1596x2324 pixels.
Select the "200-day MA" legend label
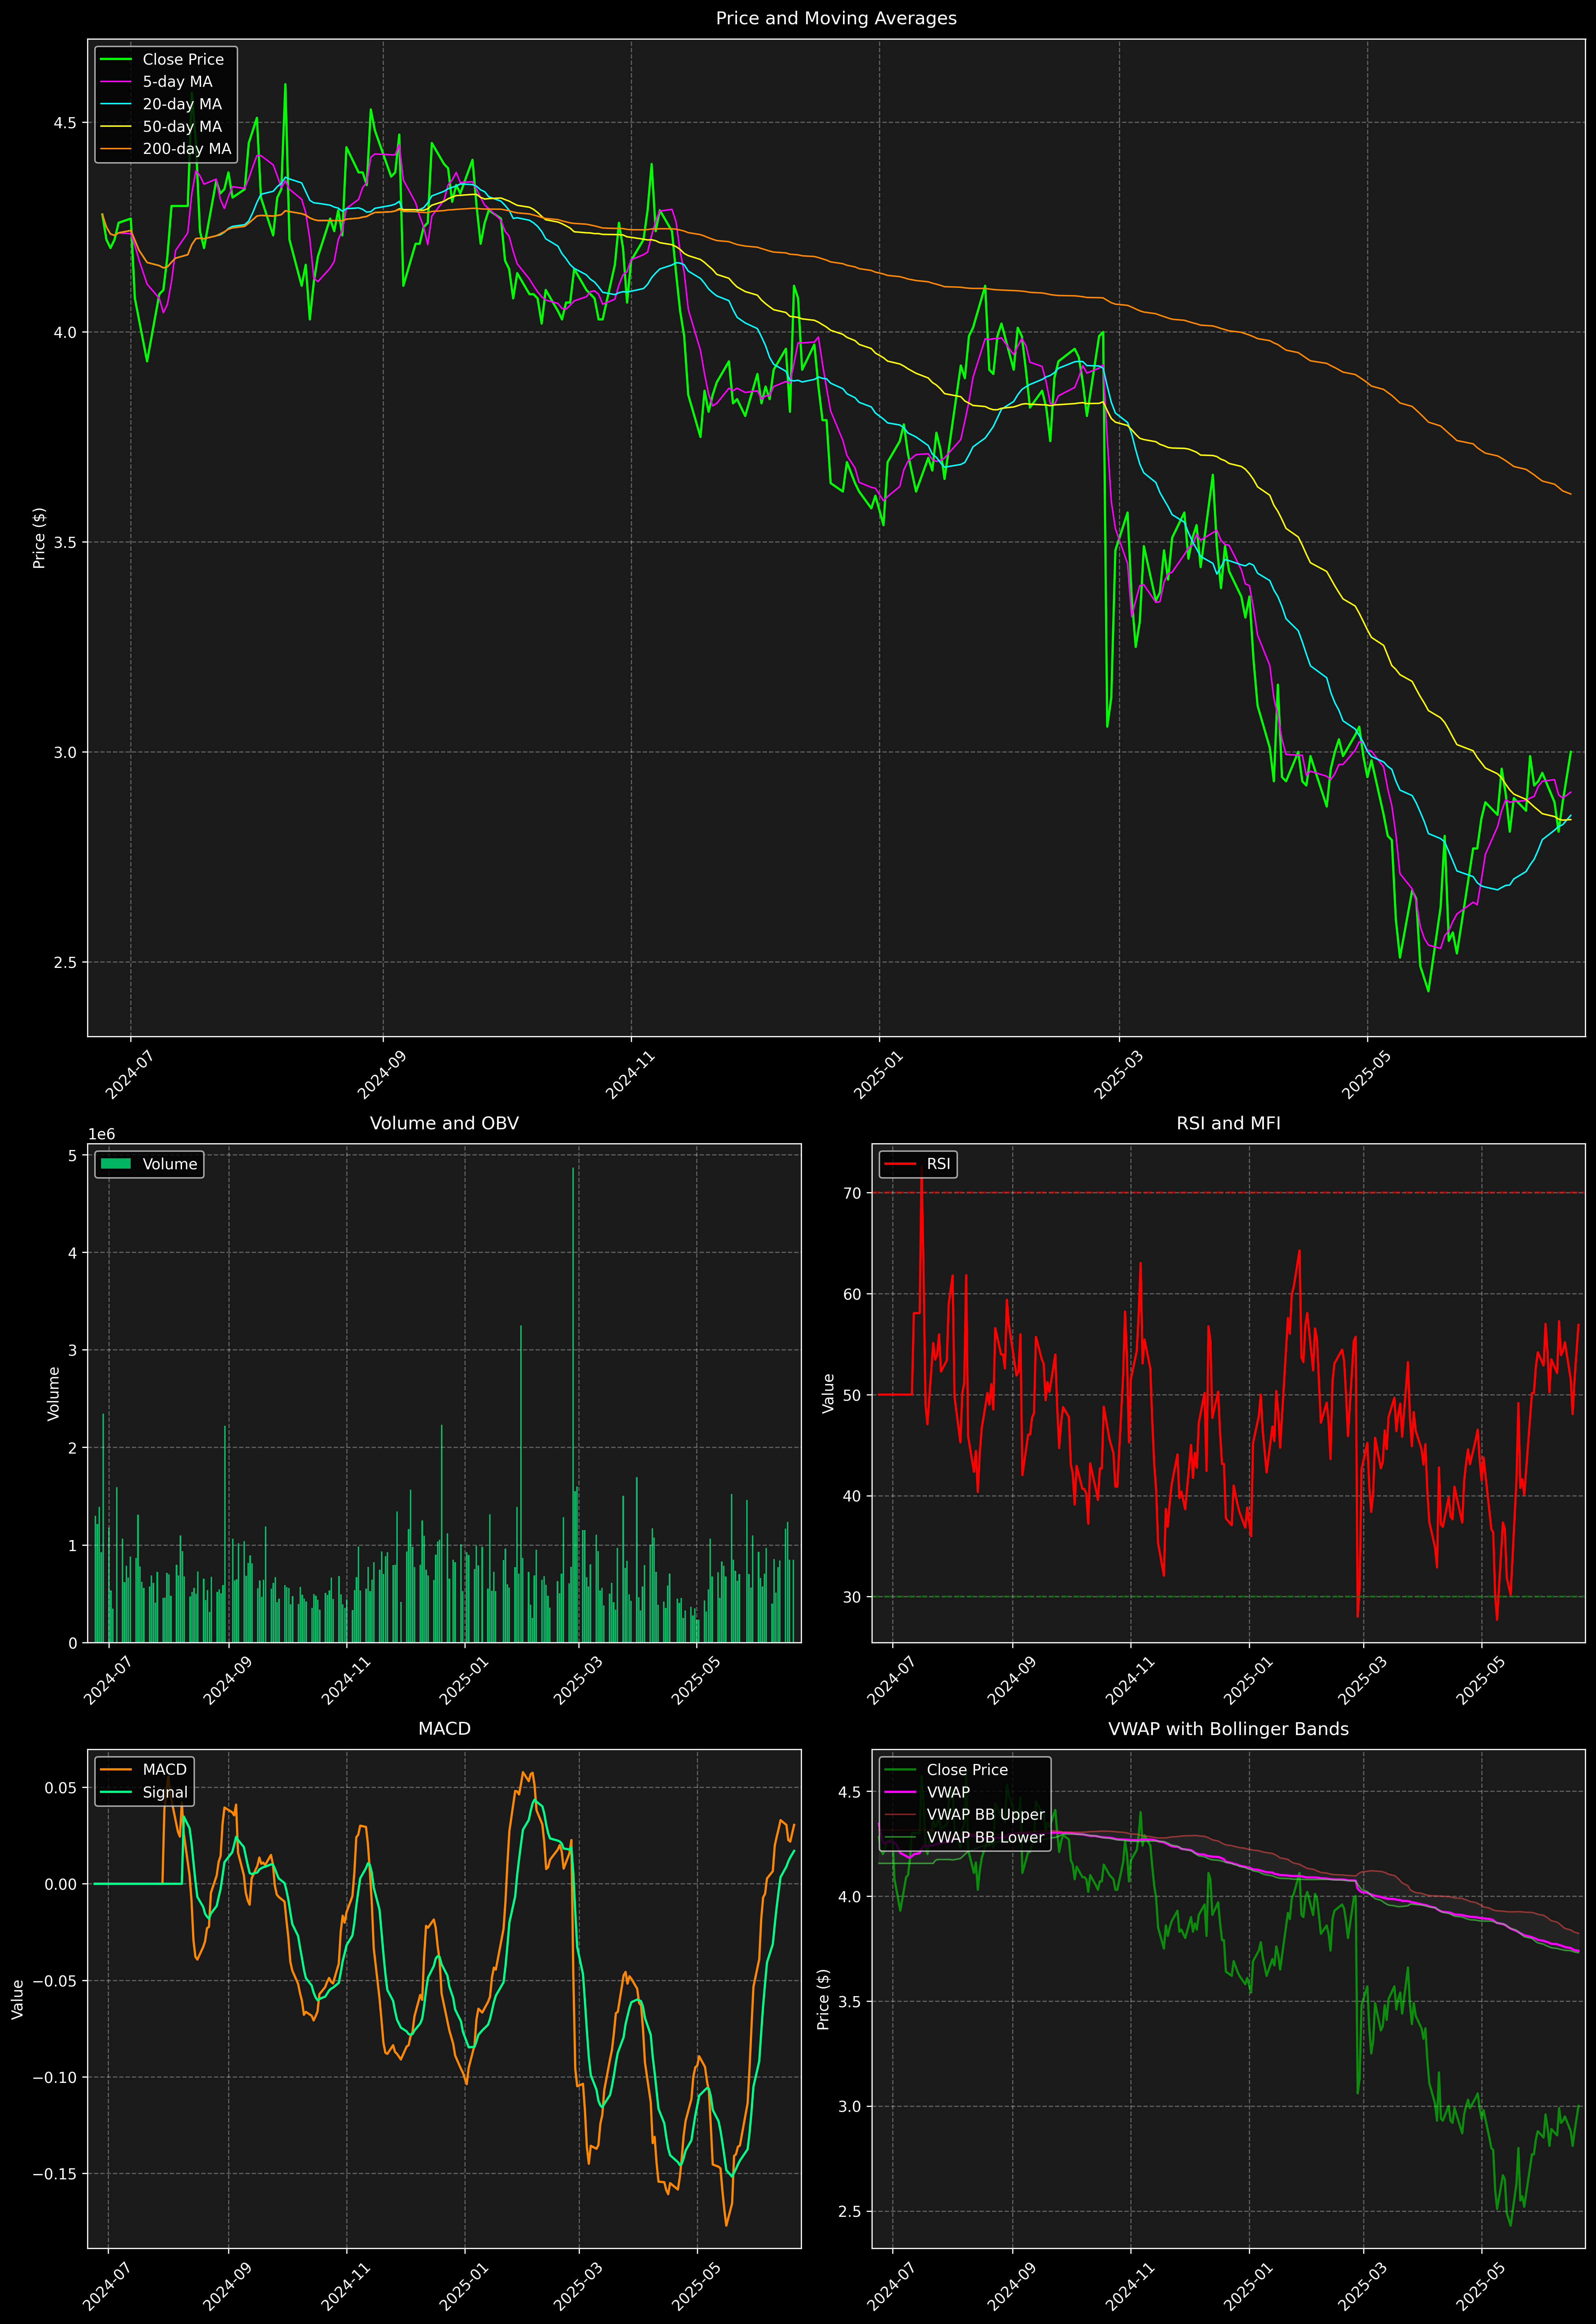point(187,149)
